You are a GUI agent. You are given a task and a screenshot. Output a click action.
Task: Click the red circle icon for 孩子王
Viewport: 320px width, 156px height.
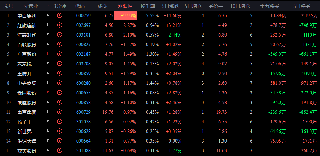click(59, 122)
